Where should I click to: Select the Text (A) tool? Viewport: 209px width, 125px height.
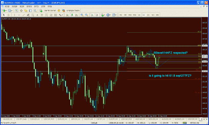[x=37, y=15]
